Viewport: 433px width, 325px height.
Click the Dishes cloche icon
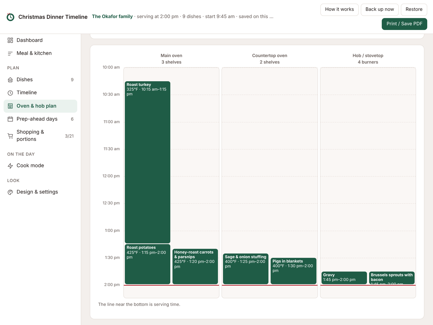[10, 80]
